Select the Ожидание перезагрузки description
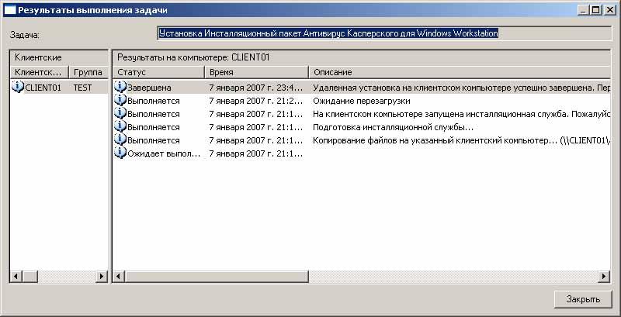 [x=362, y=101]
